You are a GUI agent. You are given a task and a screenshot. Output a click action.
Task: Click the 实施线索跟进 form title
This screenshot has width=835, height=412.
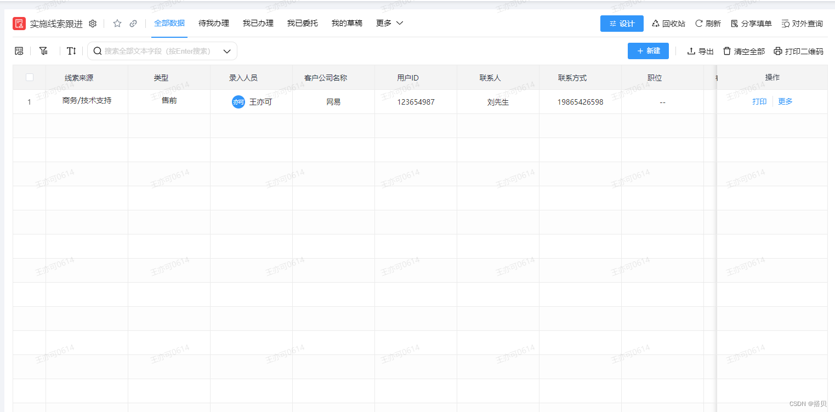pos(56,24)
